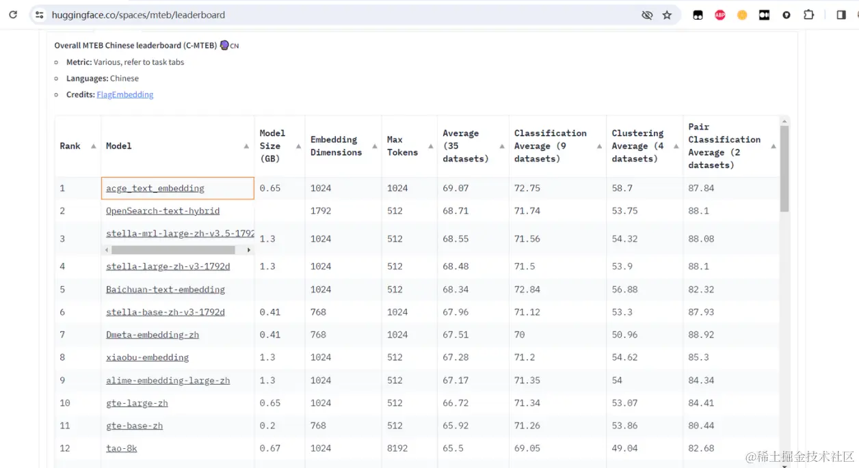Open the AdBlock Plus extension icon

click(x=719, y=15)
